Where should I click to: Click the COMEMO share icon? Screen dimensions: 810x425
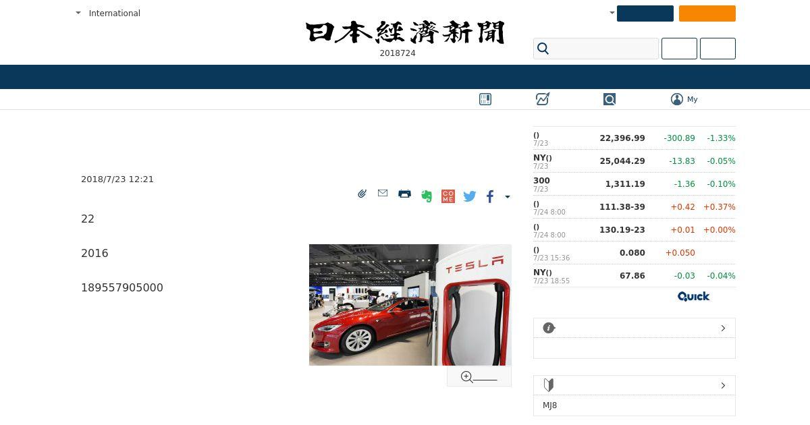[x=448, y=196]
